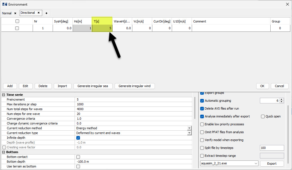Open the Current reduction method dropdown
Viewport: 292px width, 170px height.
(190, 128)
